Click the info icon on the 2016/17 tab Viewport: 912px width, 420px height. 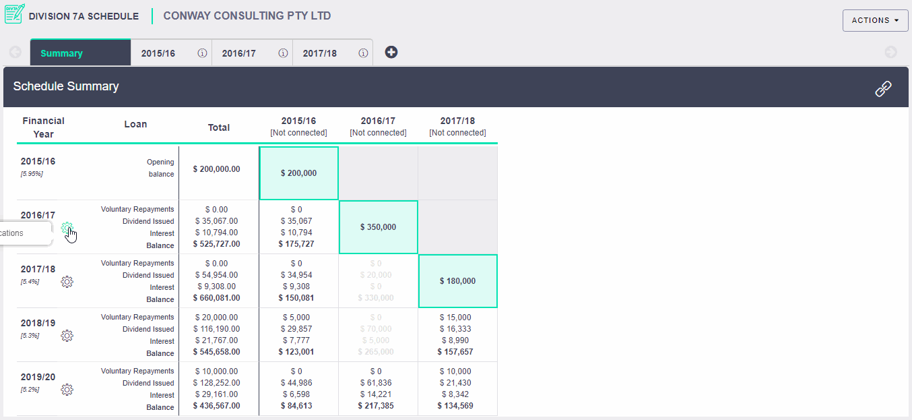pos(283,53)
